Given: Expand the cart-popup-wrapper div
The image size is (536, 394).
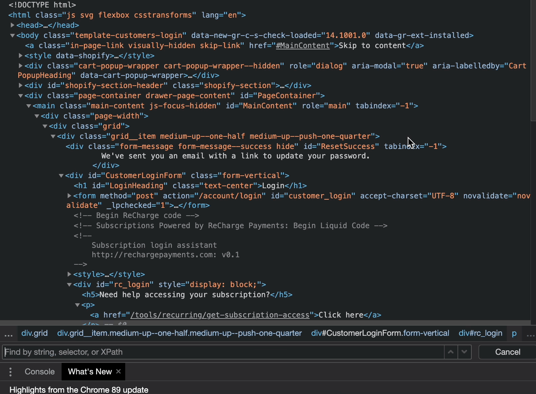Looking at the screenshot, I should [x=20, y=66].
